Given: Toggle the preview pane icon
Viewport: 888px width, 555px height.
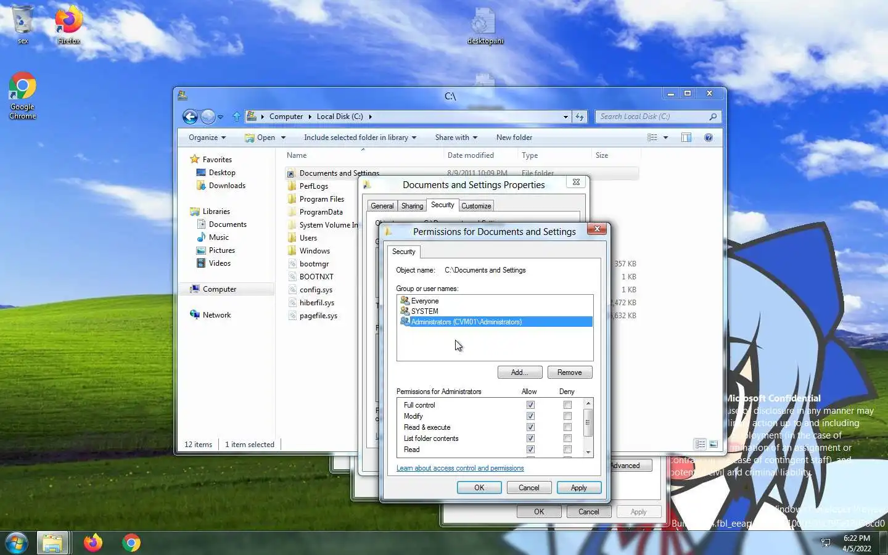Looking at the screenshot, I should tap(686, 138).
